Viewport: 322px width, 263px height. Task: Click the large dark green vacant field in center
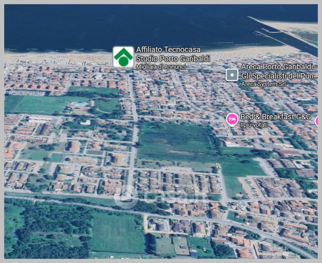click(x=175, y=140)
